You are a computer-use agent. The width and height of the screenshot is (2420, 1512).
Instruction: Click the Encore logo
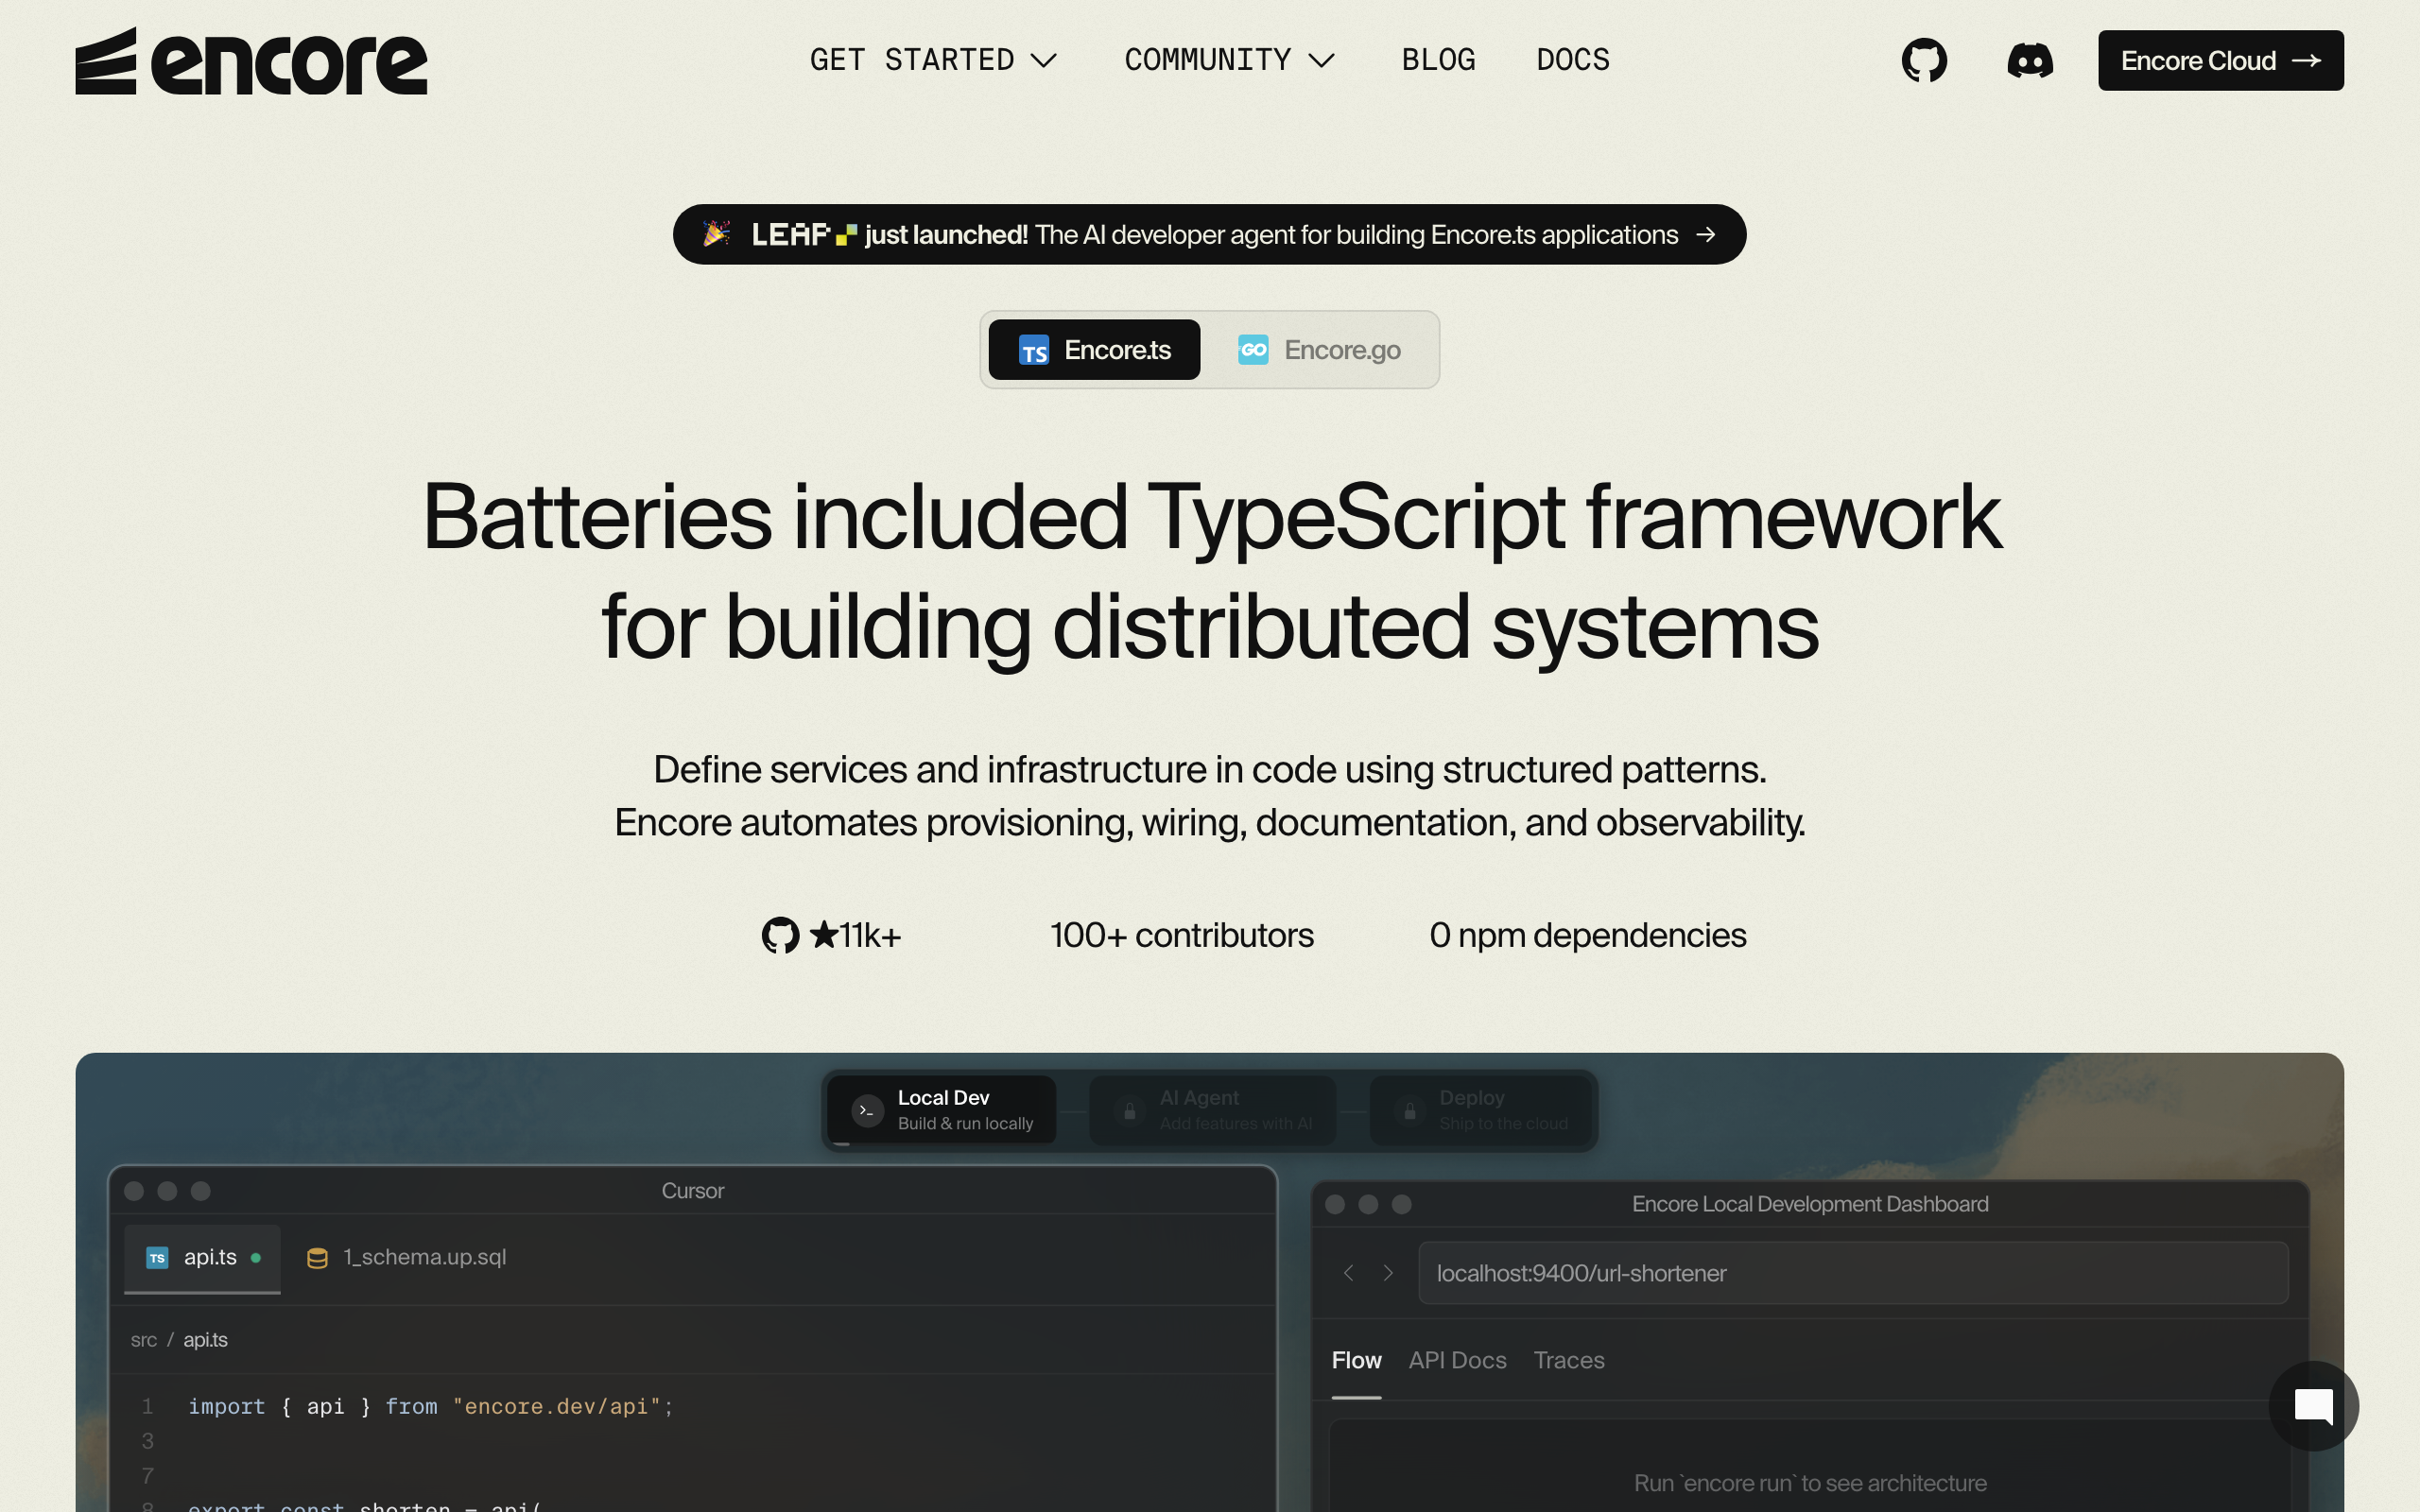click(x=251, y=62)
